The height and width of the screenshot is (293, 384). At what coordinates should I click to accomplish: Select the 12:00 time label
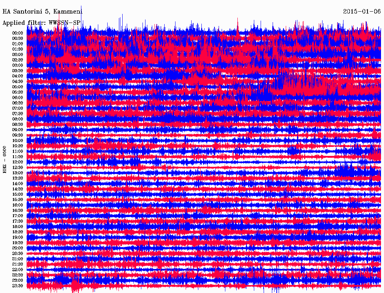[x=18, y=162]
